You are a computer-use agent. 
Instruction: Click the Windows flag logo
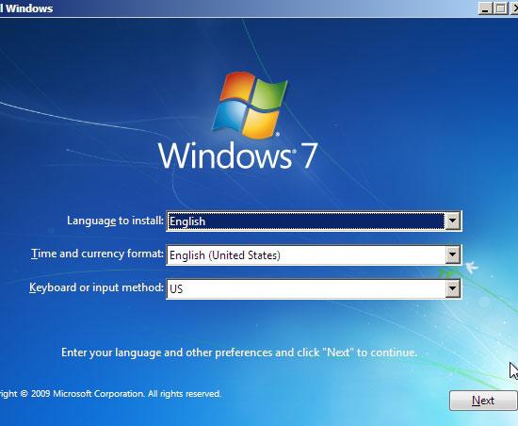tap(251, 105)
